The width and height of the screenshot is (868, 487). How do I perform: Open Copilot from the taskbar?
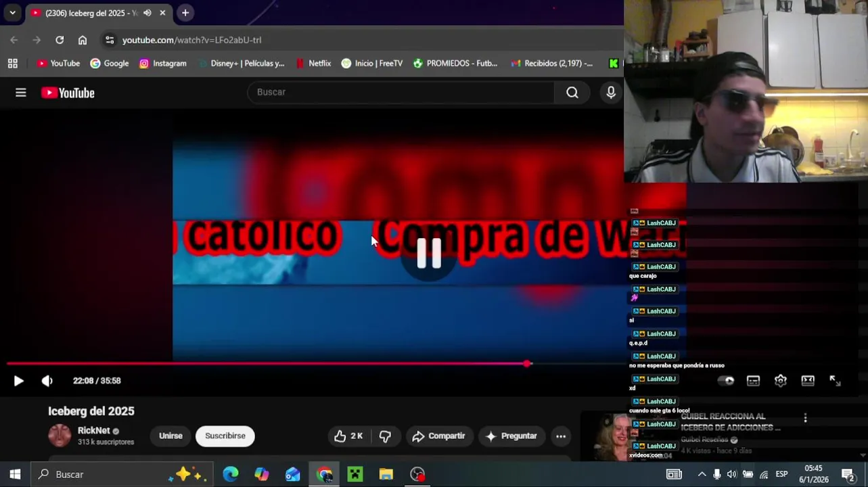click(x=262, y=474)
